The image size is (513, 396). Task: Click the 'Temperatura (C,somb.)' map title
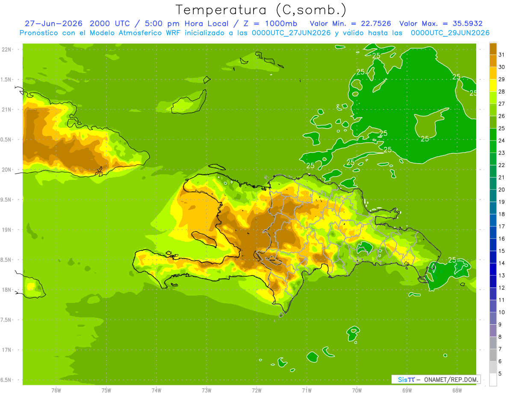coord(261,9)
